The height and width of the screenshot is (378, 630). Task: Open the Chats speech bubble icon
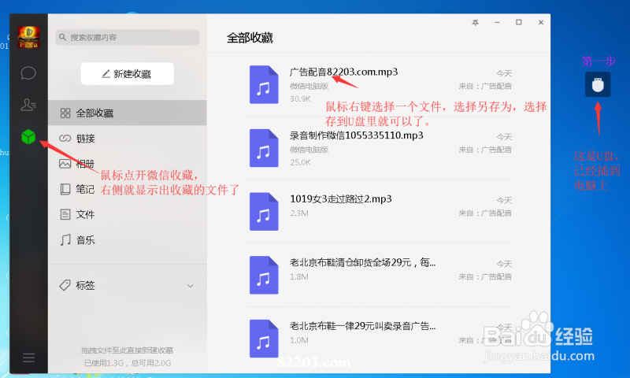(x=28, y=73)
